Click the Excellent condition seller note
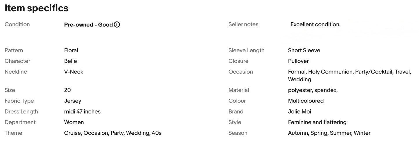419x144 pixels. 315,24
